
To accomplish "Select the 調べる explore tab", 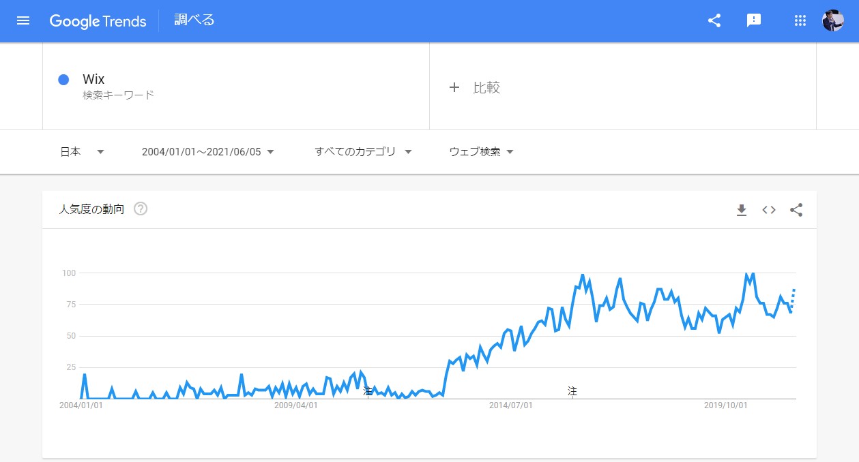I will click(x=194, y=20).
